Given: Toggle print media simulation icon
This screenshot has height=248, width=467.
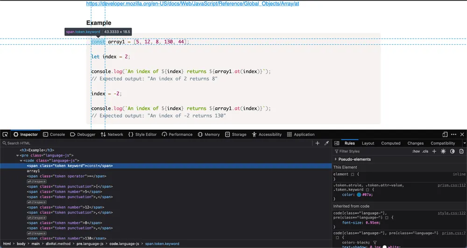Looking at the screenshot, I should [461, 151].
